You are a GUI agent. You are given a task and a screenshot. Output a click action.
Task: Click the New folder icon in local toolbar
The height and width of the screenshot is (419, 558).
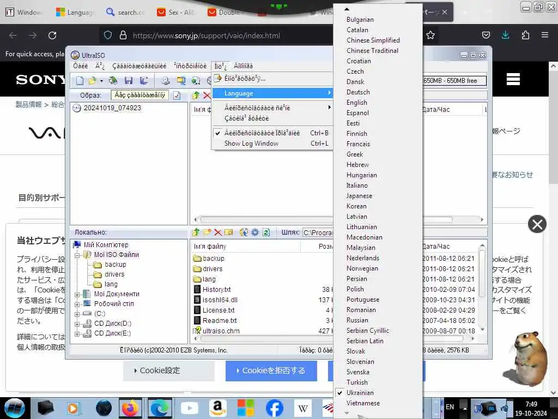pos(207,232)
